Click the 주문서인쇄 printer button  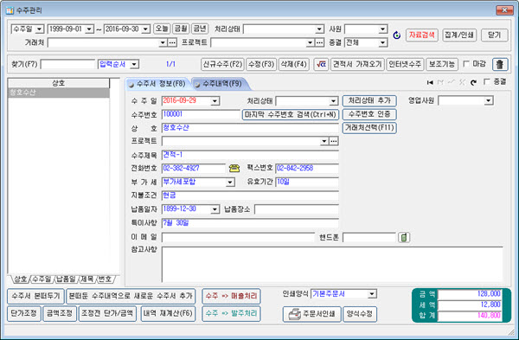pyautogui.click(x=311, y=314)
